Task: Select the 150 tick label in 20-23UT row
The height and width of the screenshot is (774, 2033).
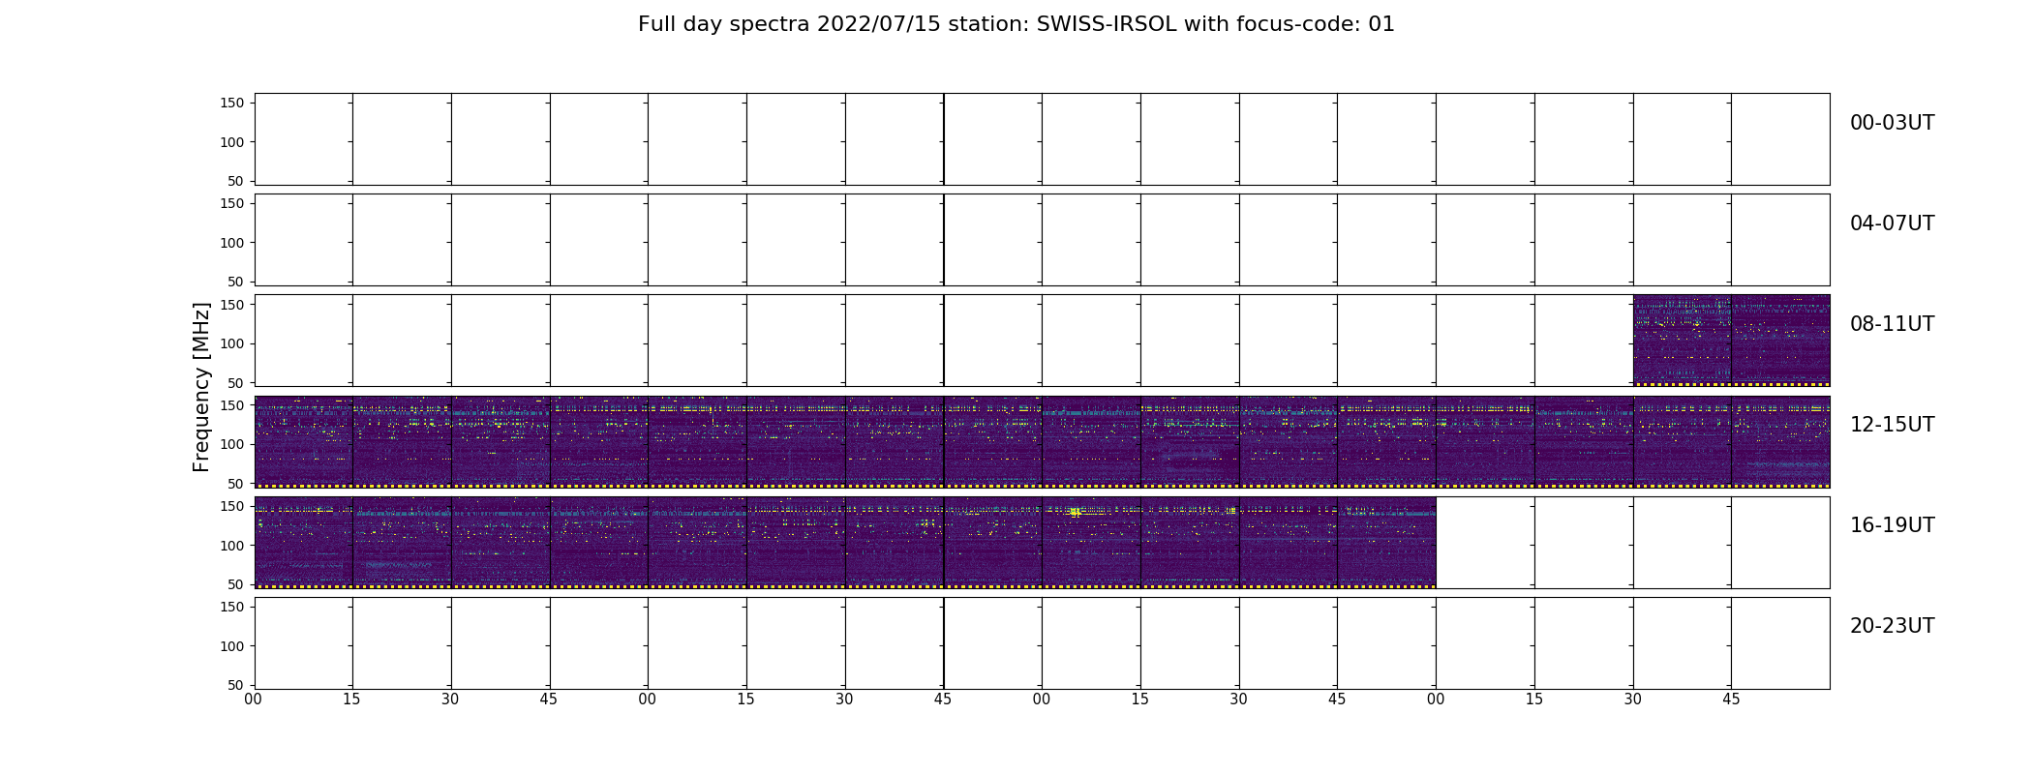Action: tap(231, 607)
